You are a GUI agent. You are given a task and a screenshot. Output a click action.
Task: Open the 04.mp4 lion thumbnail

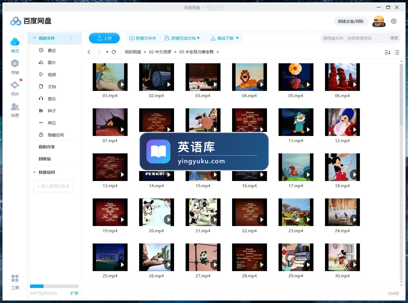(250, 77)
